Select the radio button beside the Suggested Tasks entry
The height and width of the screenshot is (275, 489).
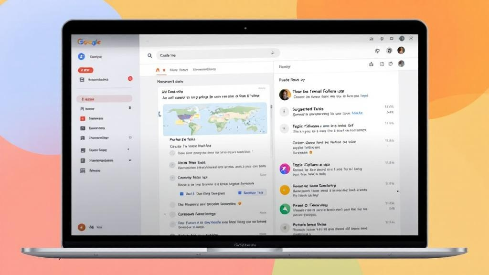284,110
